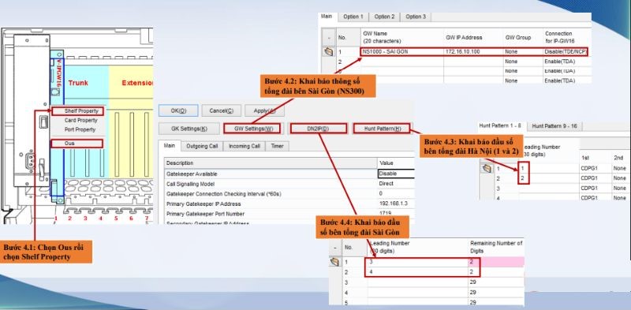This screenshot has width=631, height=310.
Task: Click the GW Name field NS1000 - SAI GON
Action: point(401,52)
